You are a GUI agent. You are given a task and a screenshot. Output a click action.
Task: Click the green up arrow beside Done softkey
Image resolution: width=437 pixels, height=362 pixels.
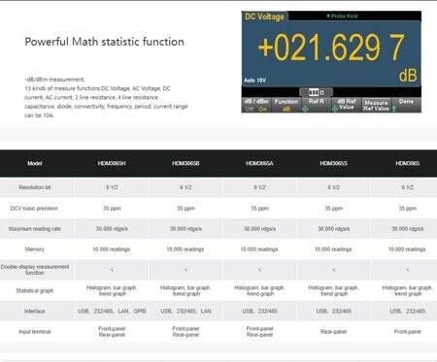pos(394,109)
